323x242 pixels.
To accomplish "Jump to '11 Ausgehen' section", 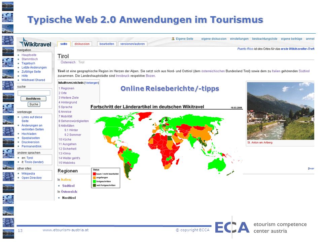I will click(68, 144).
